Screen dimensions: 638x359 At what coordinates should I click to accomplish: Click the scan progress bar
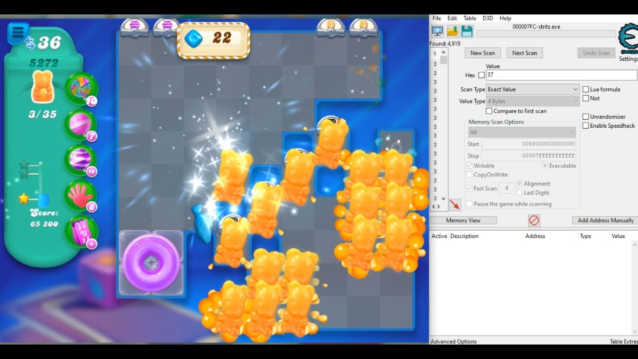[546, 34]
